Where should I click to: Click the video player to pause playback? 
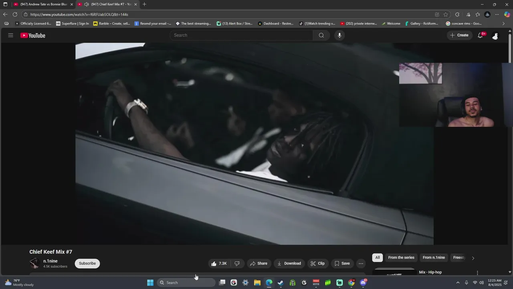pos(254,144)
